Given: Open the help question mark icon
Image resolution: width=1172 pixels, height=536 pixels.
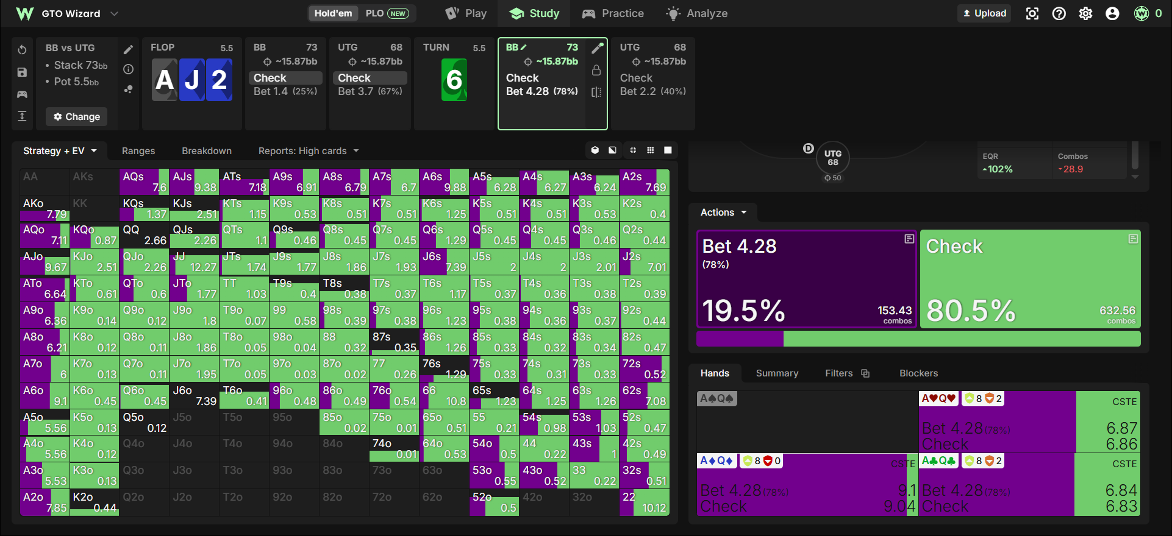Looking at the screenshot, I should click(1059, 13).
